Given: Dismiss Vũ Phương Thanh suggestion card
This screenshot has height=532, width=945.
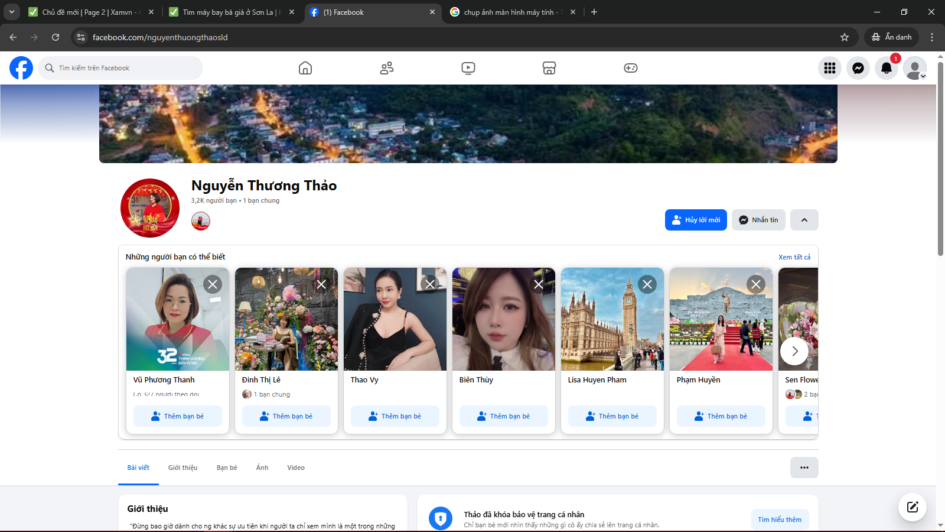Looking at the screenshot, I should [213, 284].
